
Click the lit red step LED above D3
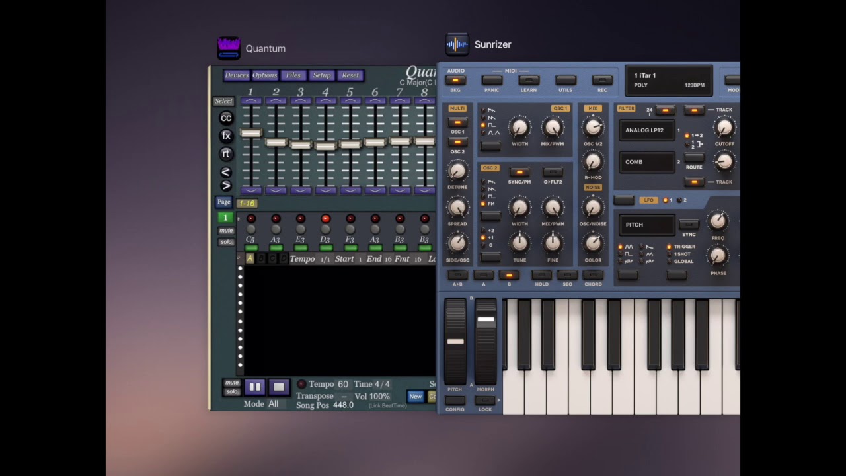point(325,219)
